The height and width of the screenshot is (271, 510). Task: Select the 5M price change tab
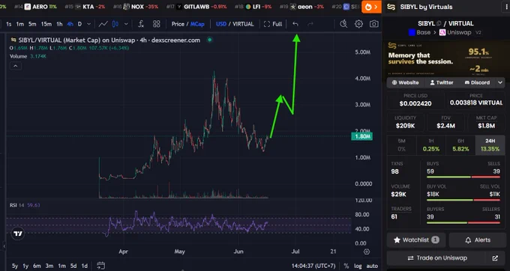tap(401, 145)
